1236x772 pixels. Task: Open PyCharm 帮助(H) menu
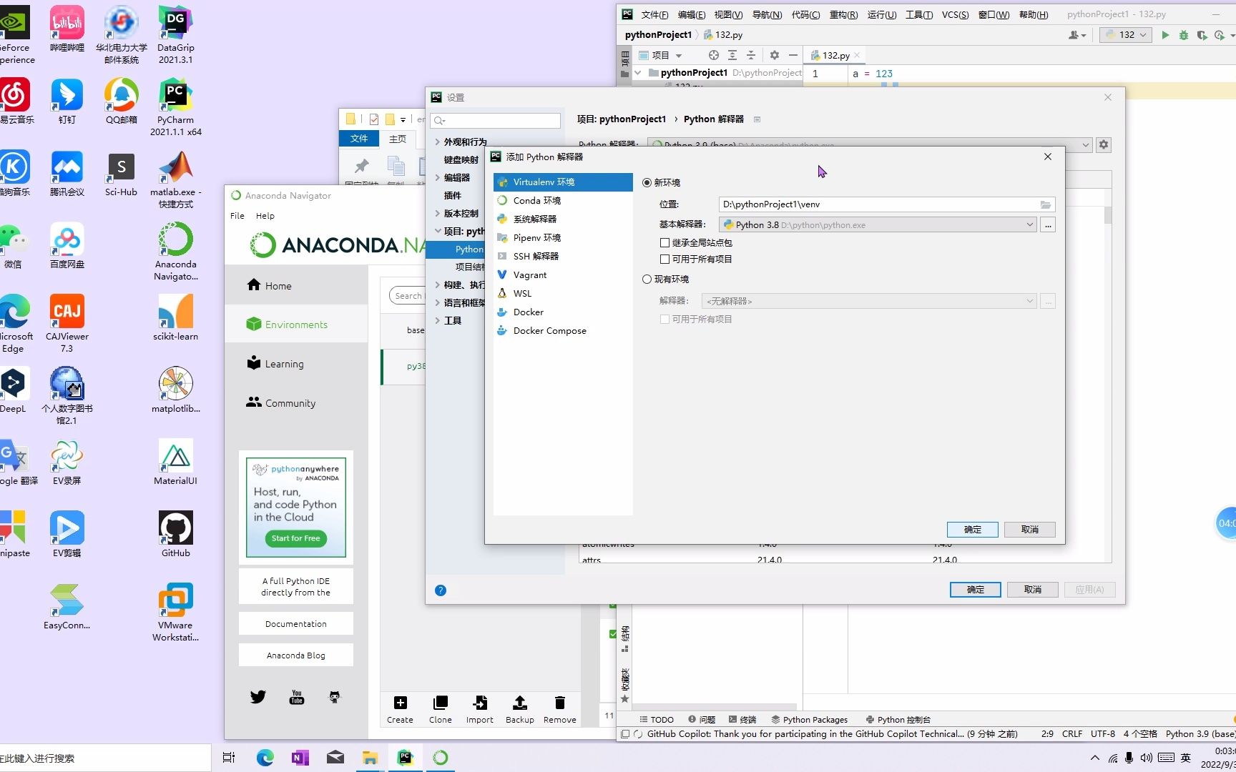pos(1034,14)
